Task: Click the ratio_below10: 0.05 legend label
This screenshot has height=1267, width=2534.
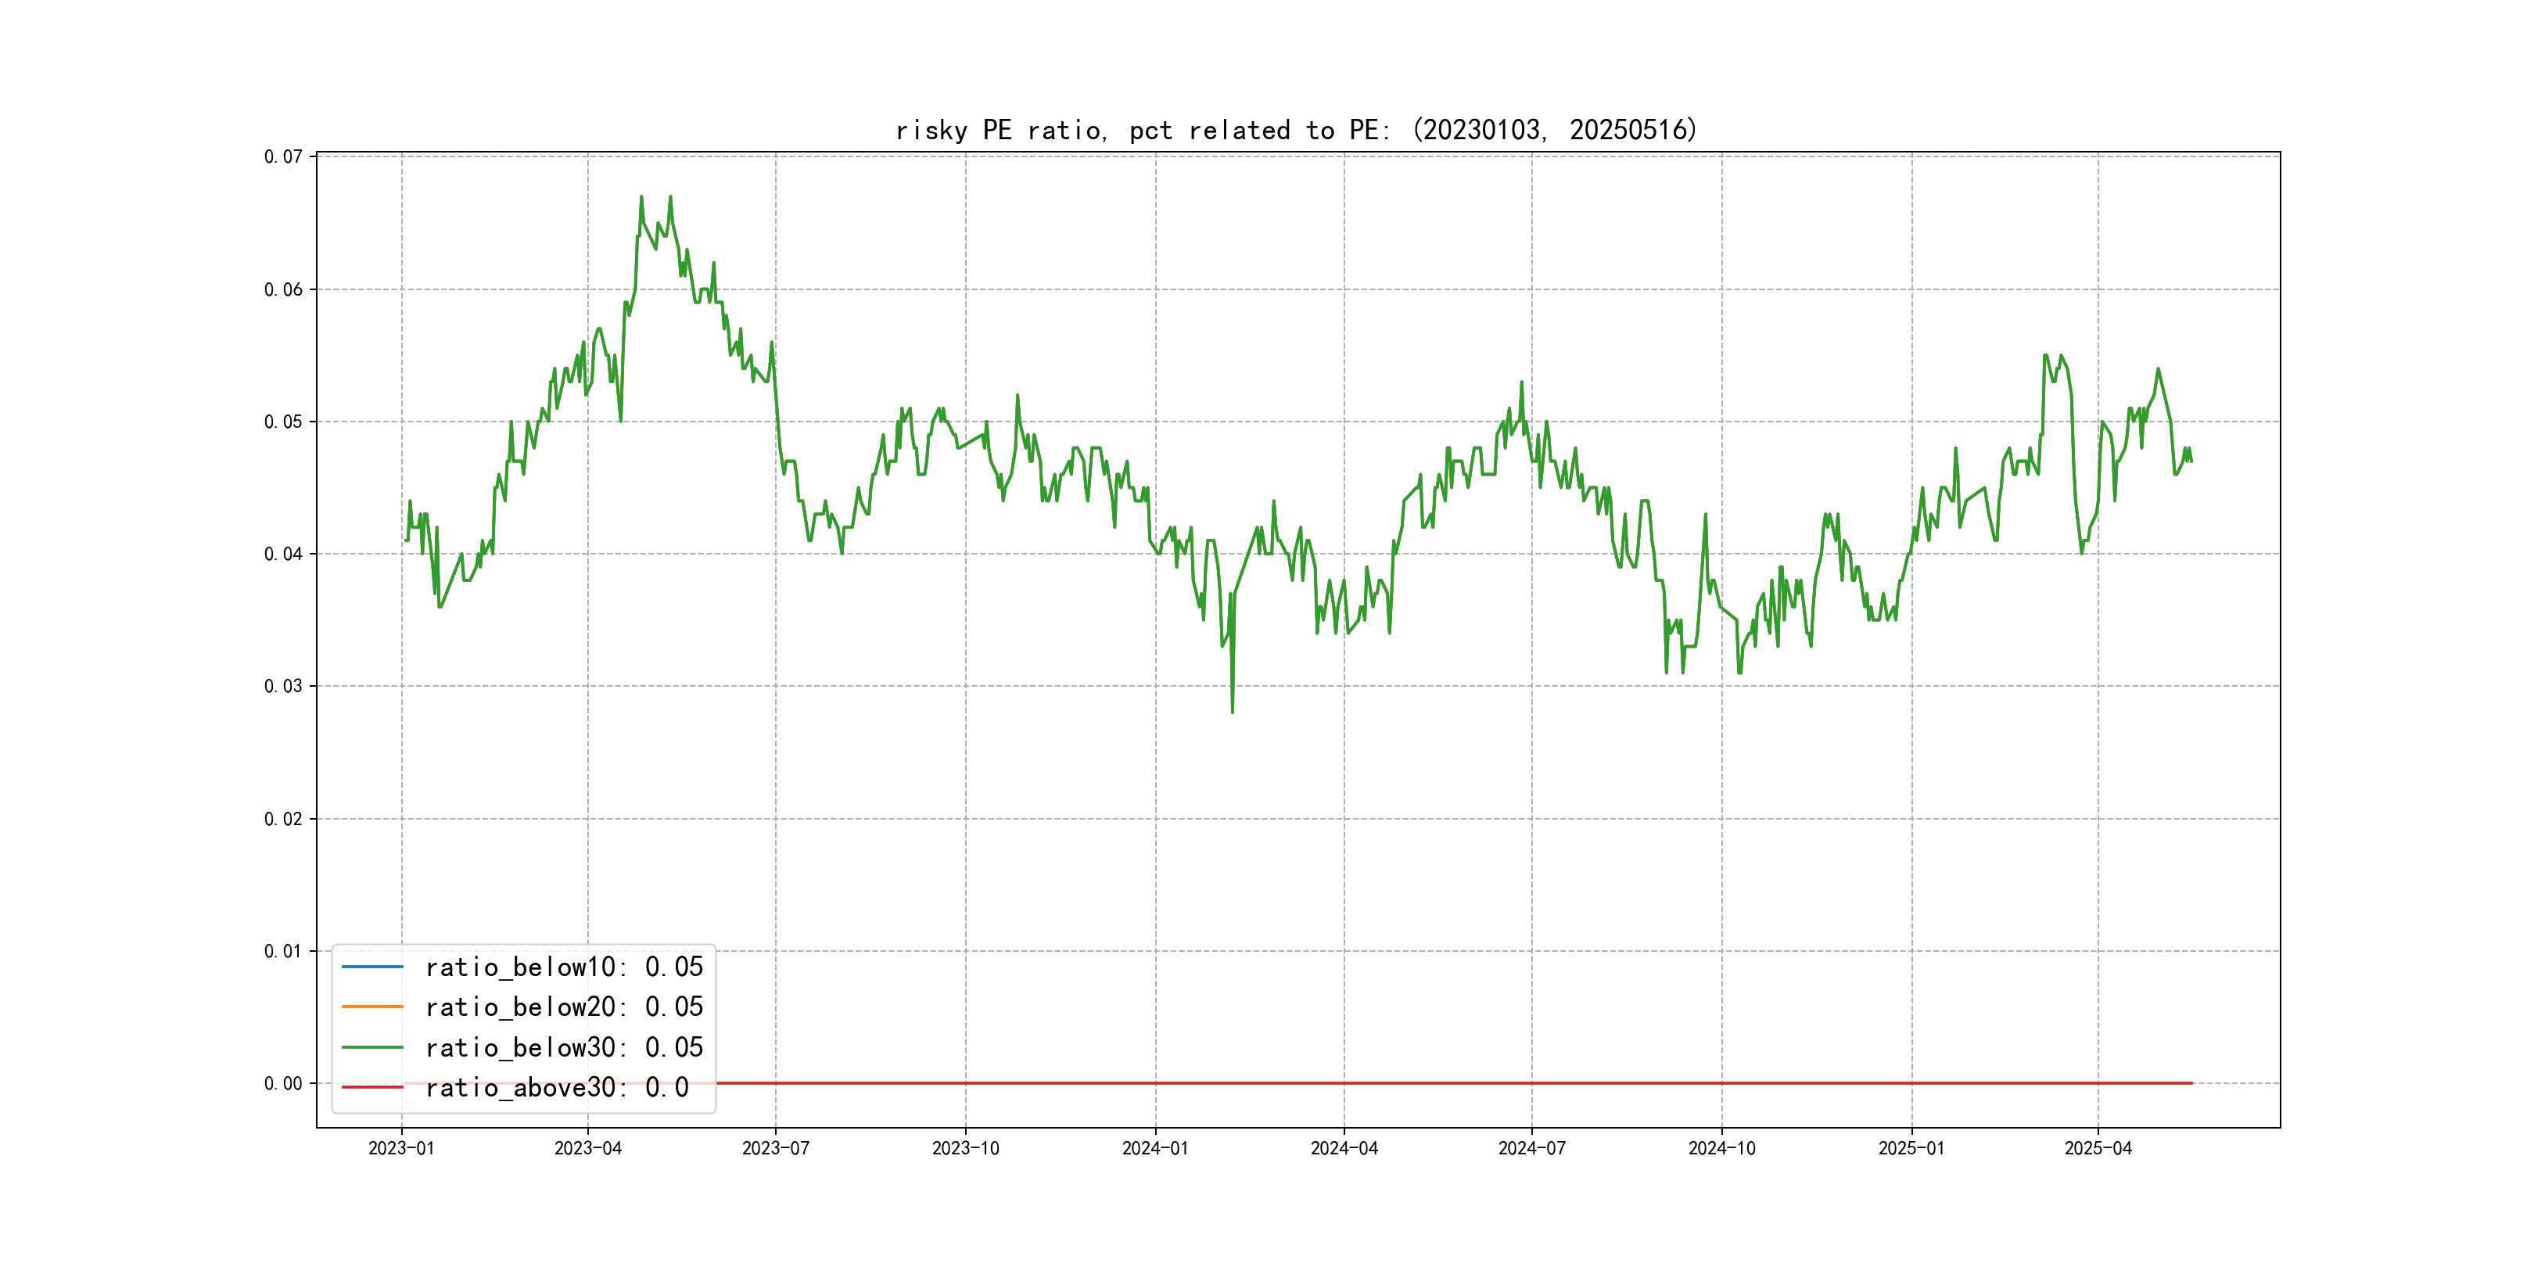Action: [x=564, y=967]
